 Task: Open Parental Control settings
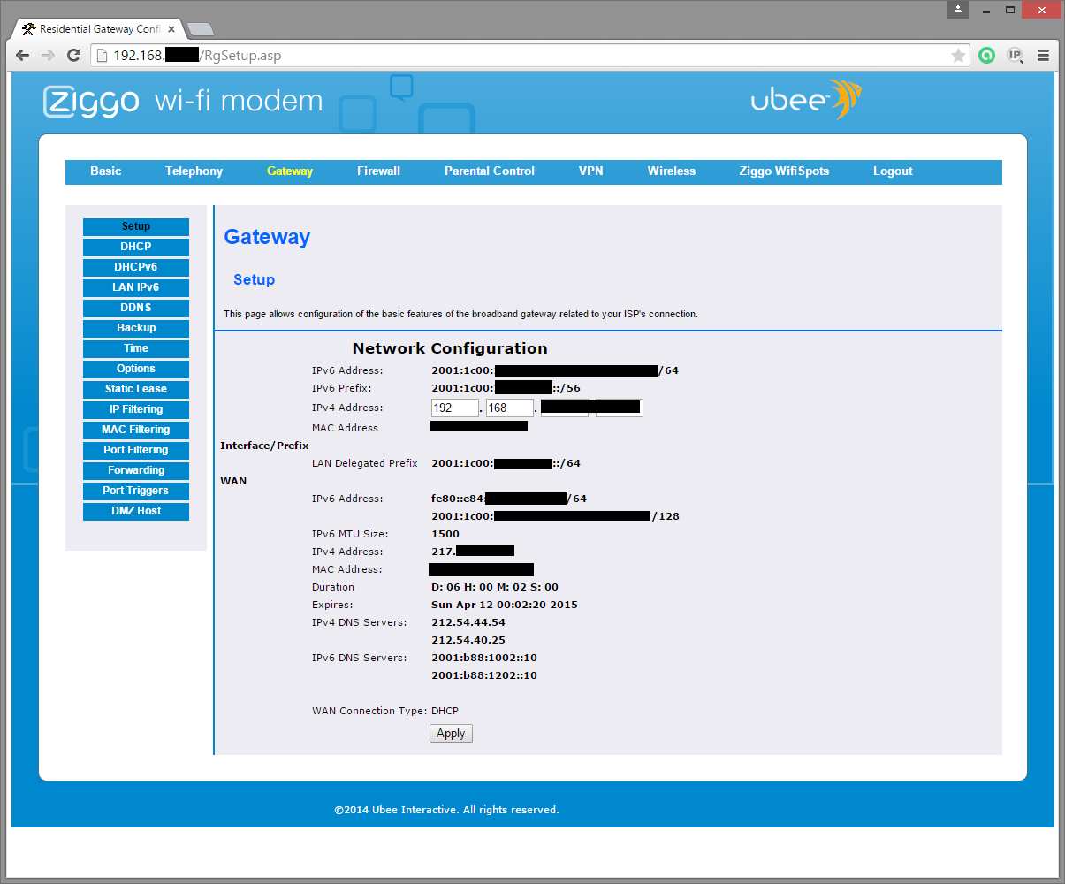[490, 171]
